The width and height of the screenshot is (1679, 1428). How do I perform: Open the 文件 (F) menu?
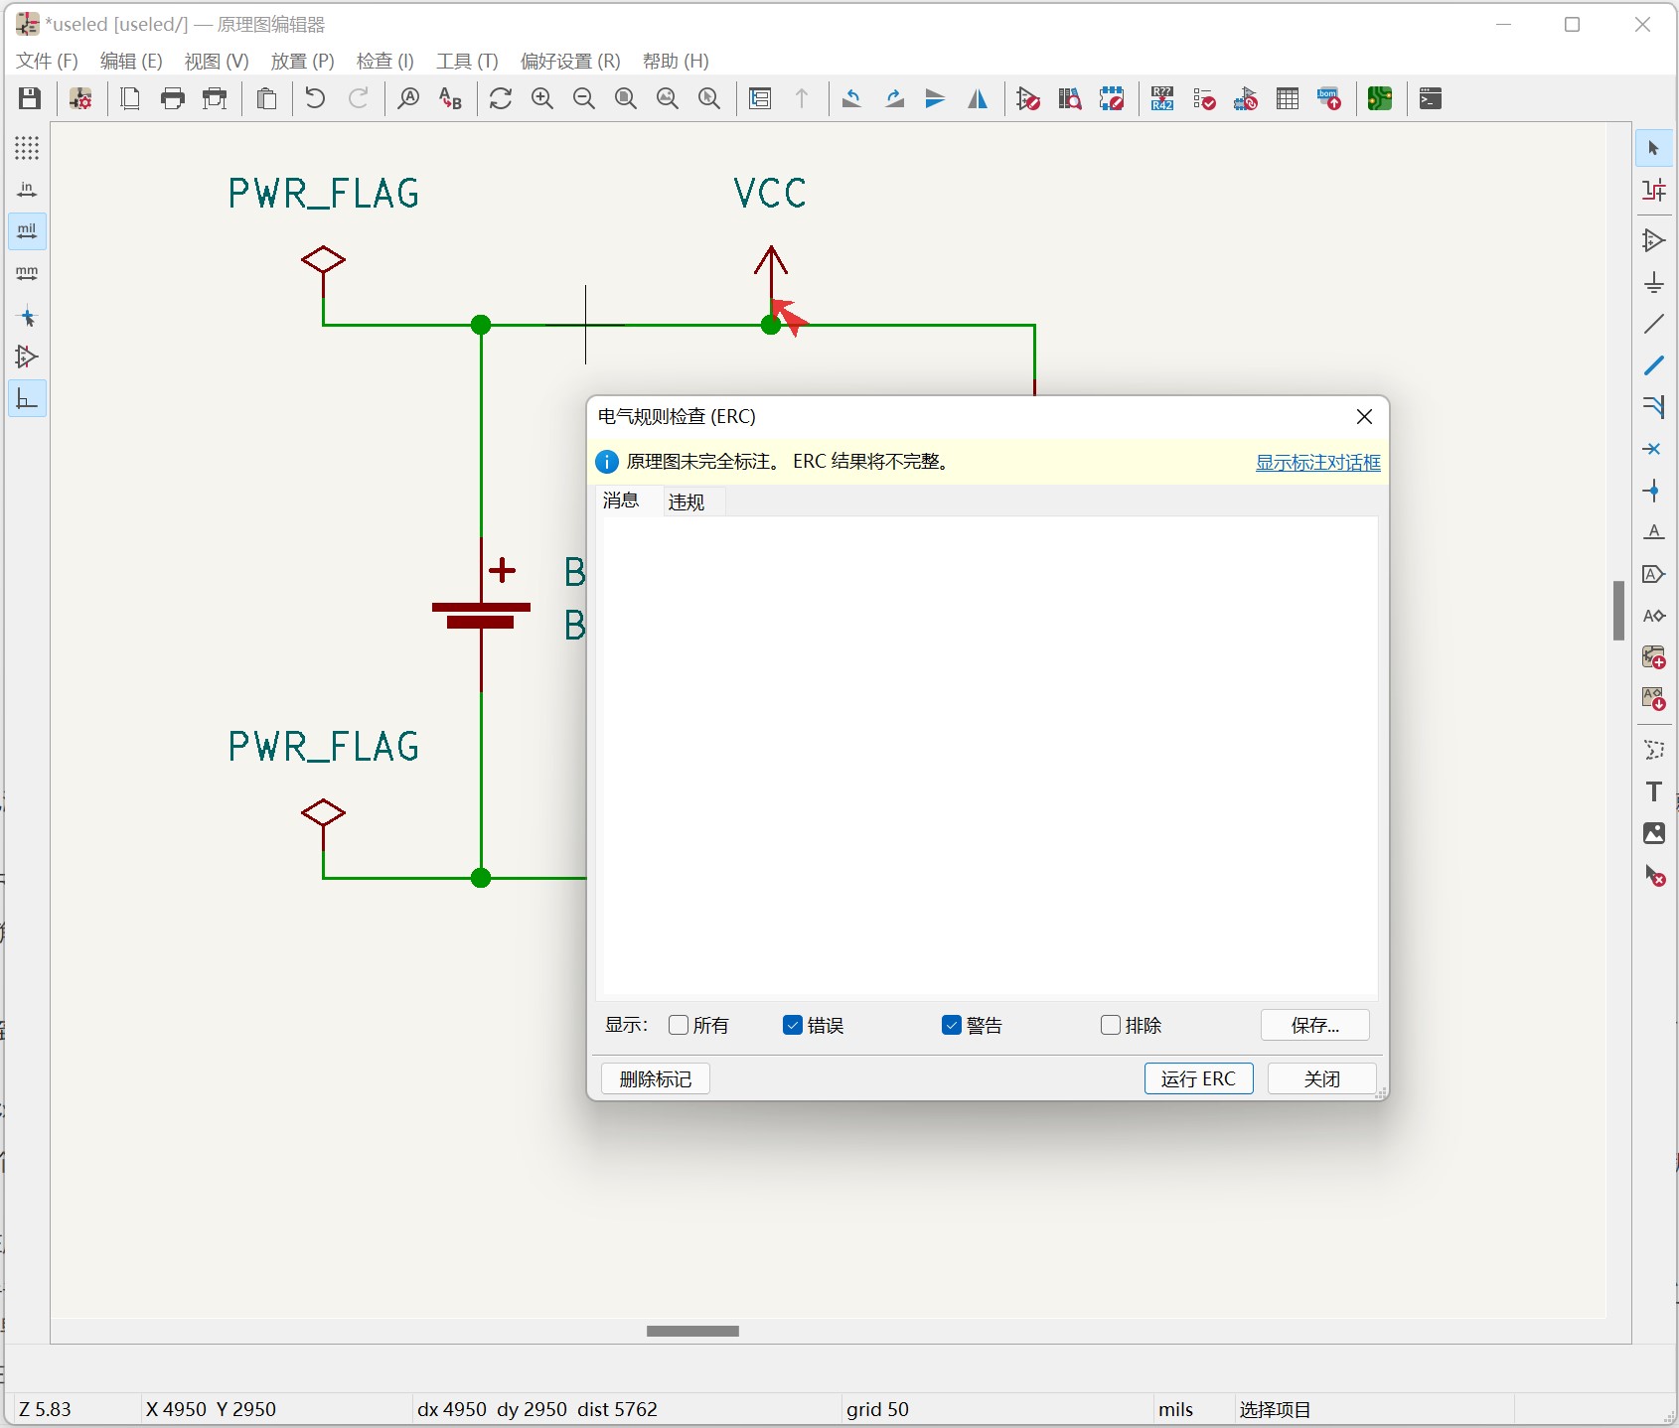[x=47, y=61]
